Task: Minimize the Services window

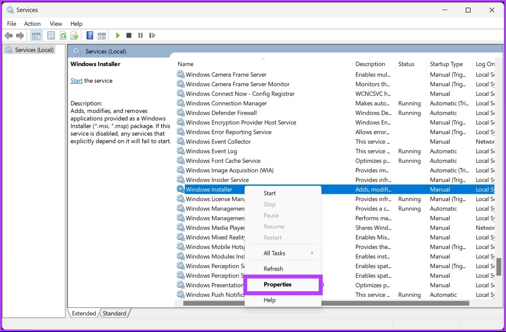Action: click(x=444, y=10)
